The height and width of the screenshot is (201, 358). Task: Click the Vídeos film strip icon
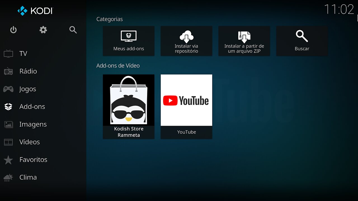pos(8,142)
